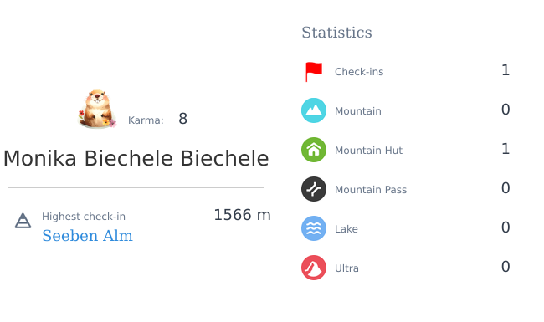This screenshot has height=322, width=544.
Task: Click the blue Lake waves icon
Action: 314,228
